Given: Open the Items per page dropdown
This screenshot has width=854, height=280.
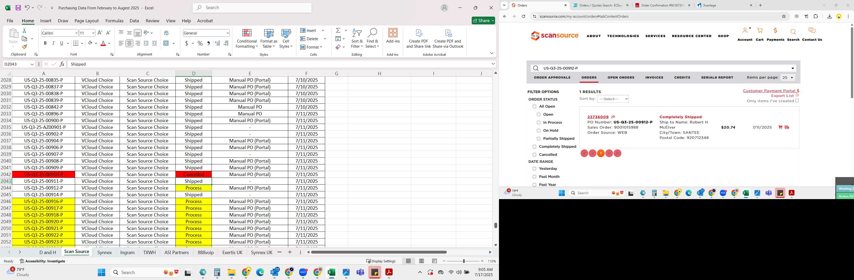Looking at the screenshot, I should (788, 77).
